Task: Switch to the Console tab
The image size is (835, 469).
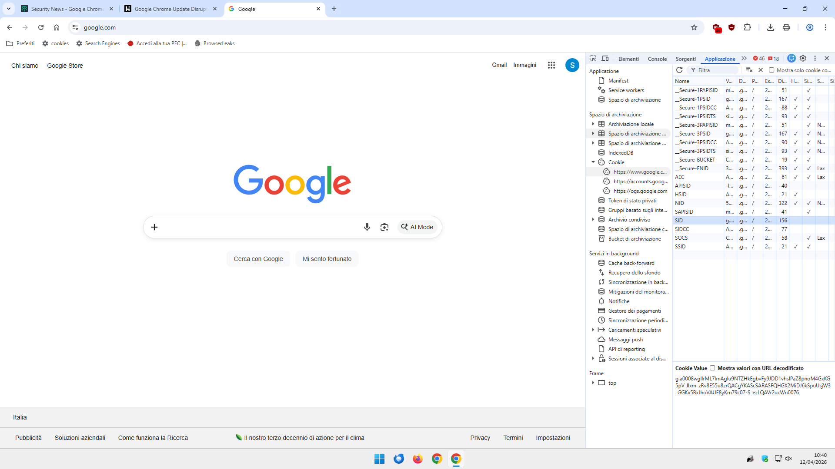Action: (657, 59)
